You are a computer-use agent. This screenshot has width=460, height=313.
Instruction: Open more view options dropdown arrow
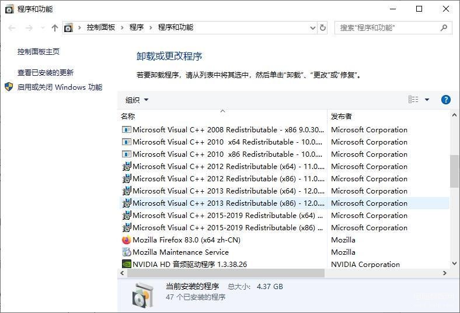point(427,100)
